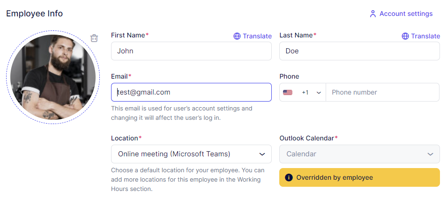Open the Account settings link
The height and width of the screenshot is (198, 447).
[406, 14]
